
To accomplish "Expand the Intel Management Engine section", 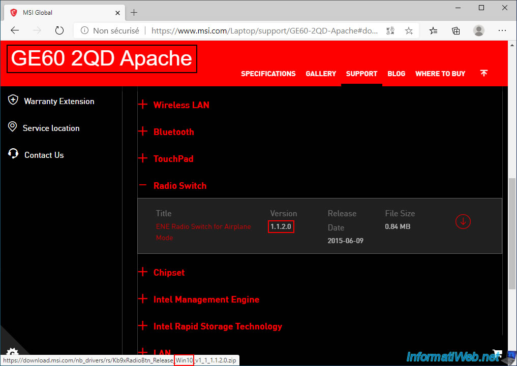I will point(199,300).
